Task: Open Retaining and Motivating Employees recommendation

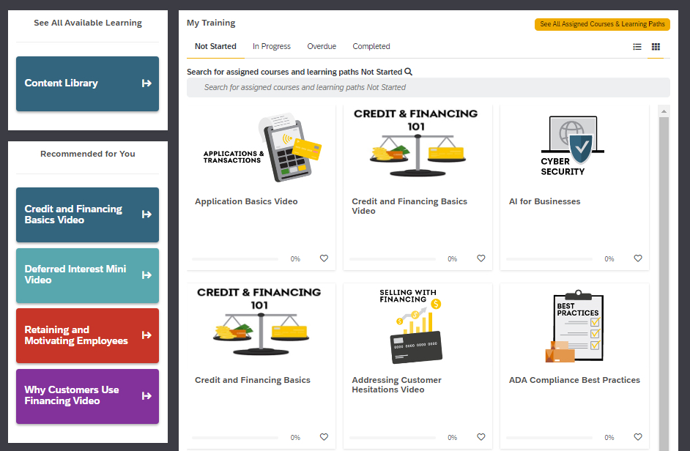Action: coord(88,336)
